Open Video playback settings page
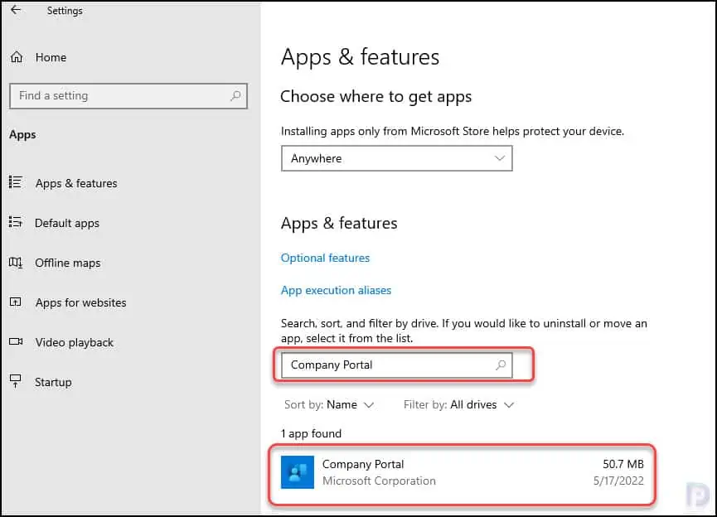717x517 pixels. pyautogui.click(x=74, y=342)
